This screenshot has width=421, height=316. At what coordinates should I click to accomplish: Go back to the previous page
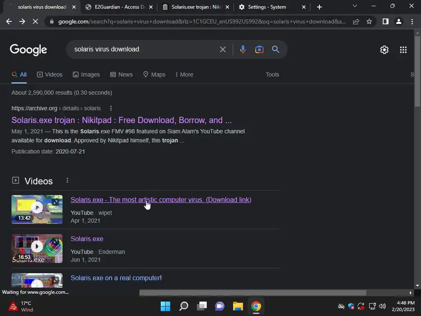click(x=9, y=21)
